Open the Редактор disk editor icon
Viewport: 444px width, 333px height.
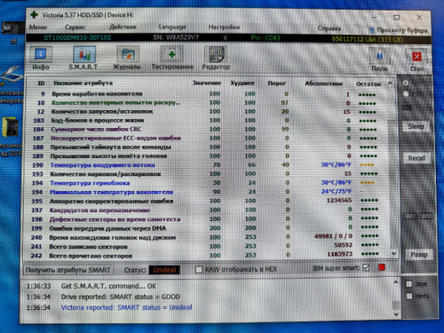coord(216,59)
